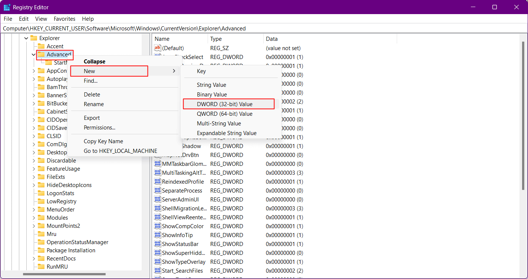
Task: Expand the RecentDocs key
Action: click(x=34, y=258)
